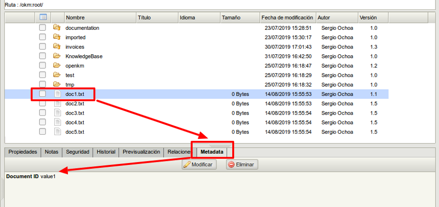Viewport: 439px width, 207px height.
Task: Click the select-all icon in table header
Action: click(43, 18)
